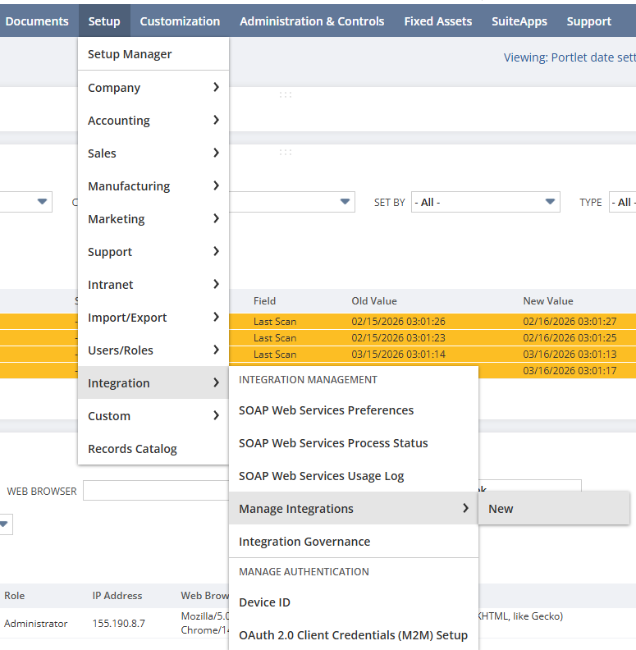This screenshot has height=650, width=636.
Task: Open the Documents menu in navigation bar
Action: click(x=37, y=21)
